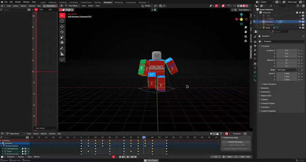Open the Edit menu
This screenshot has height=162, width=306.
[x=11, y=2]
